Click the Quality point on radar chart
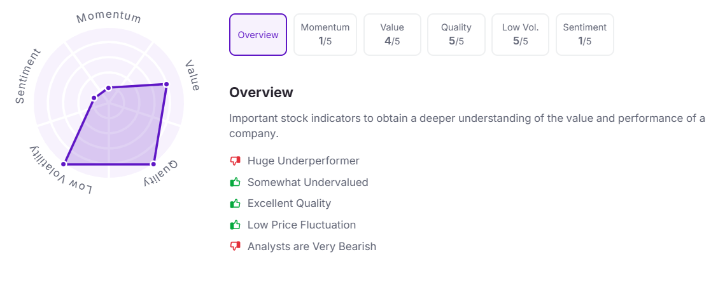 153,164
